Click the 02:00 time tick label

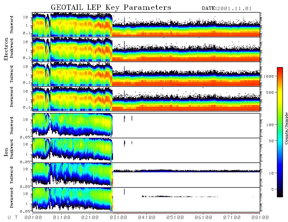(90, 218)
